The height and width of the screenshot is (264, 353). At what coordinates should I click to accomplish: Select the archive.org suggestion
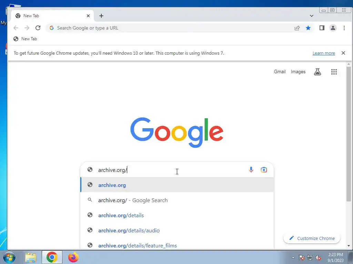(177, 185)
